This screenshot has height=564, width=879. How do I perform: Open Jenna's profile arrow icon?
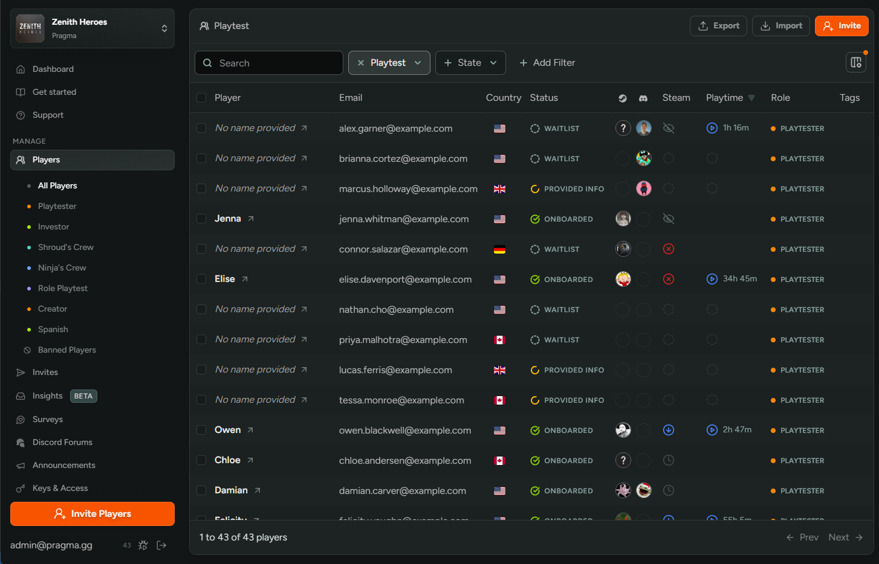251,219
